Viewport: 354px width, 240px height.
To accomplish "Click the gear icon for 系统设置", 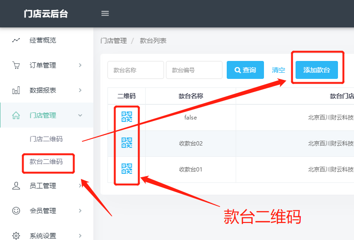I will coord(16,235).
